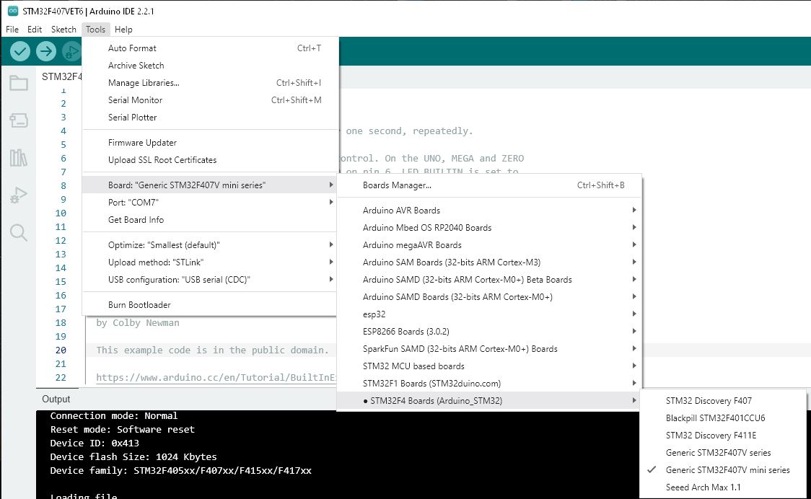Expand STM32F1 Boards (STM32duino.com)
Image resolution: width=811 pixels, height=499 pixels.
point(489,384)
